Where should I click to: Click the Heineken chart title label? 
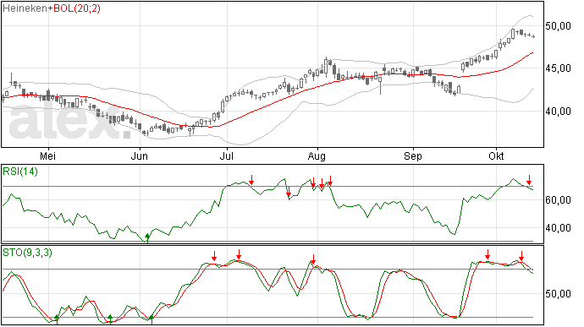click(25, 8)
